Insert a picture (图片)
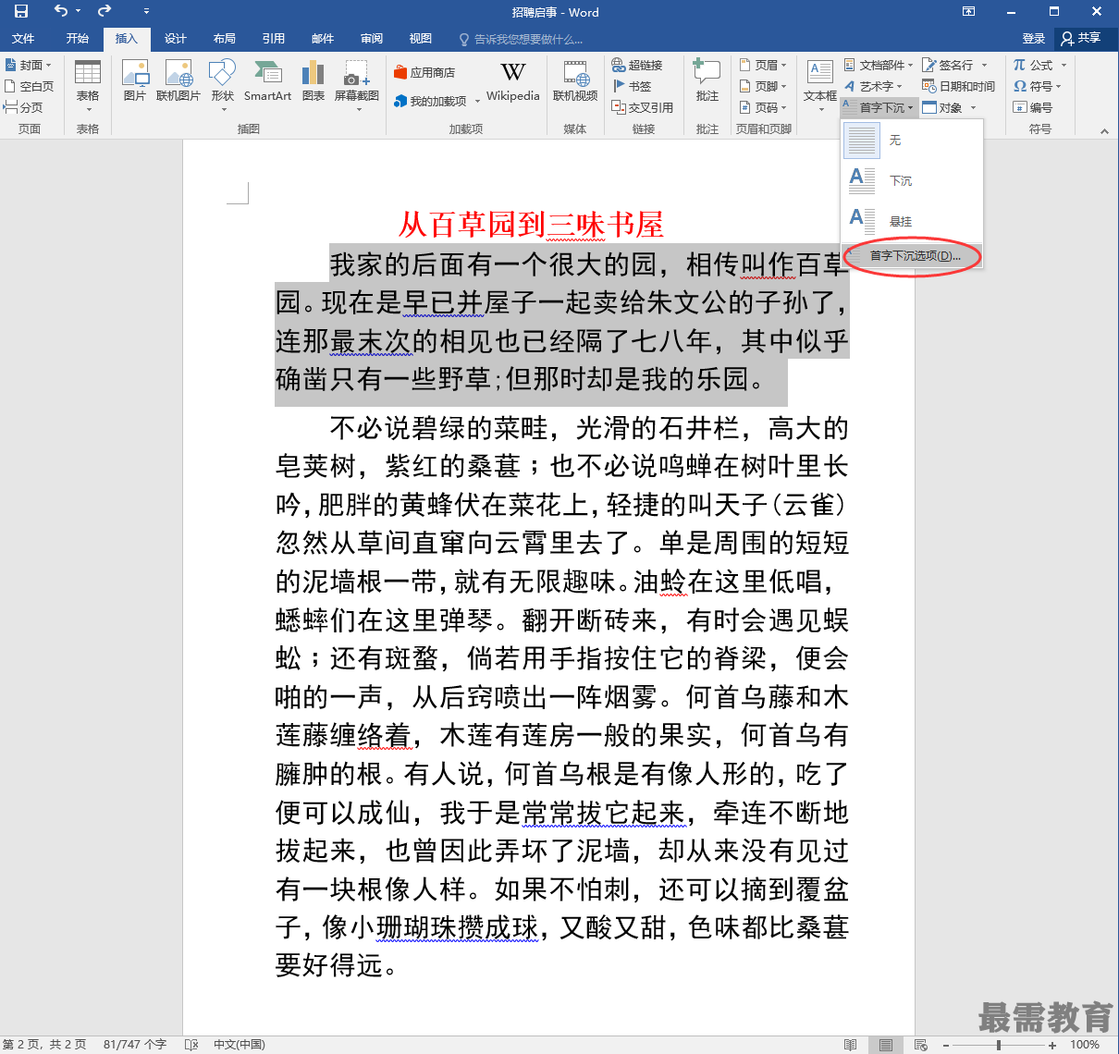The image size is (1119, 1054). pyautogui.click(x=135, y=81)
